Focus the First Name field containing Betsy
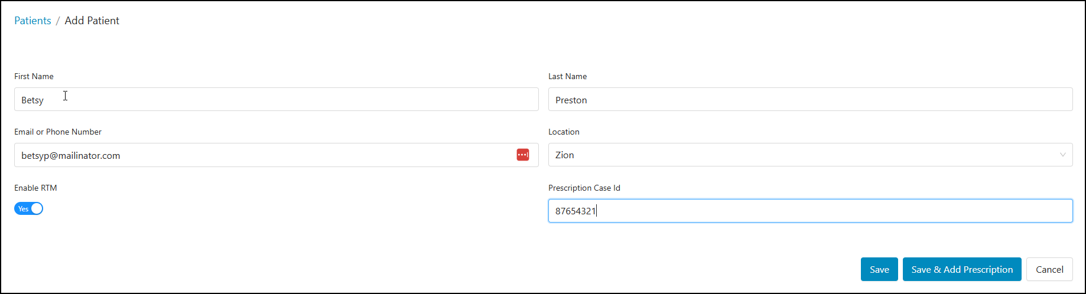This screenshot has width=1086, height=294. click(x=276, y=100)
